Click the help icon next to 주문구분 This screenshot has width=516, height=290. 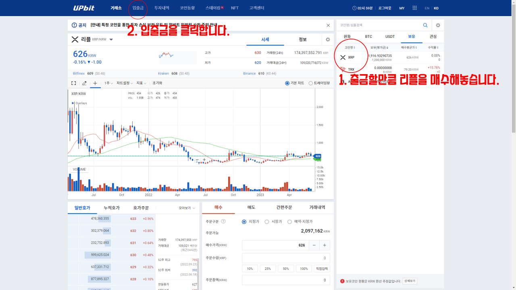(x=223, y=221)
